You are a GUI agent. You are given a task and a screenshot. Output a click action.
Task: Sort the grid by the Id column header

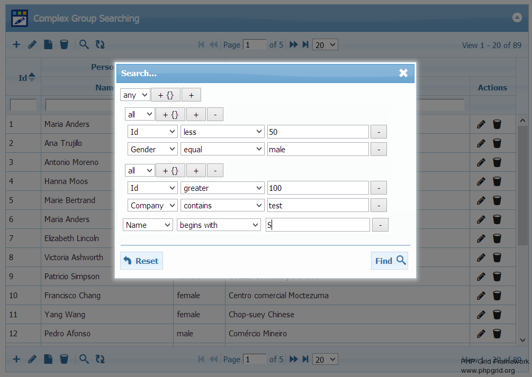[x=23, y=78]
